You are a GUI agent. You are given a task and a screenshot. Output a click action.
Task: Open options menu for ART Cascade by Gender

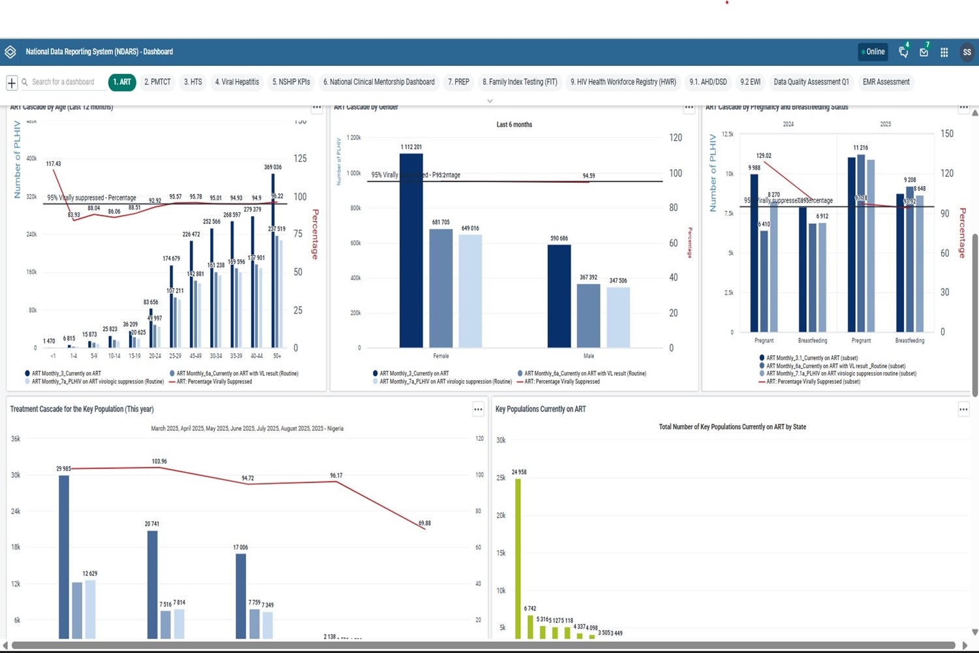click(689, 108)
